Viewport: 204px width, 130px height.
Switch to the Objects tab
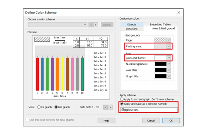[132, 24]
